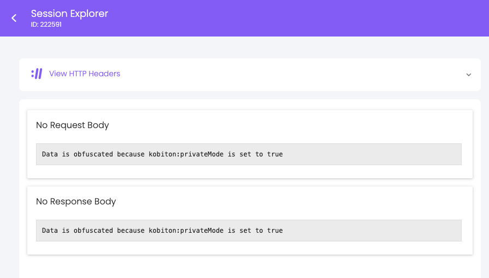Go back using the header arrow
This screenshot has height=278, width=489.
(x=14, y=18)
